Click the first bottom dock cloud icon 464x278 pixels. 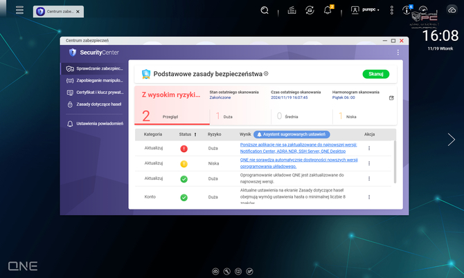point(215,272)
